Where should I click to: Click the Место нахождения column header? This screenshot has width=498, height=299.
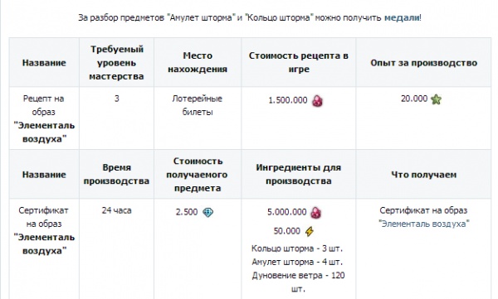(x=198, y=62)
